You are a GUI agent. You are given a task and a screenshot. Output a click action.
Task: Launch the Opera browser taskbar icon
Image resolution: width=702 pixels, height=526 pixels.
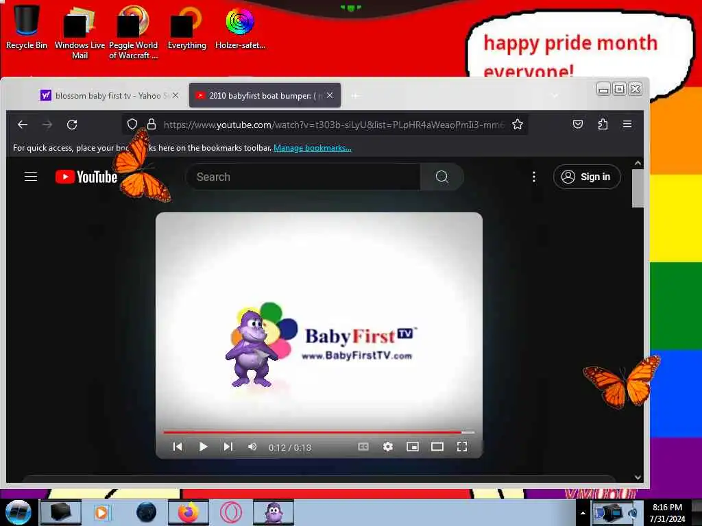(231, 512)
